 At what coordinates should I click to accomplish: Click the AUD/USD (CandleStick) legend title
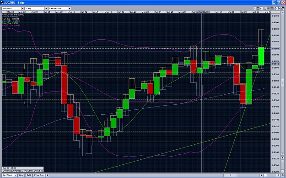click(x=13, y=15)
